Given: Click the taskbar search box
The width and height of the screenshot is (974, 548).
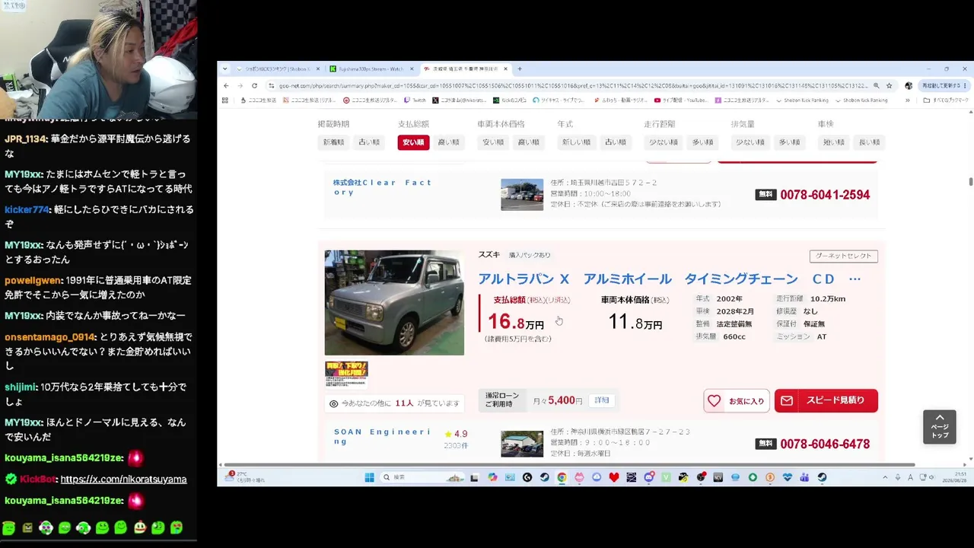Looking at the screenshot, I should point(422,477).
